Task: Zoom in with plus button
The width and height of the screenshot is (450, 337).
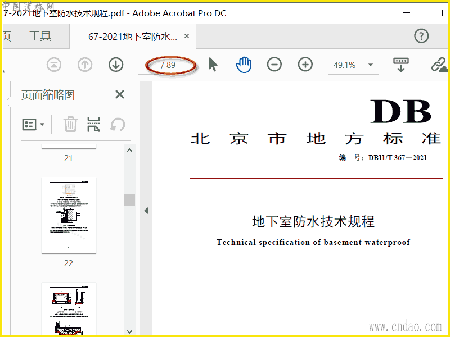Action: click(305, 65)
